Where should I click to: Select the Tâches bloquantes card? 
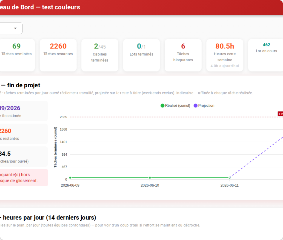click(183, 55)
